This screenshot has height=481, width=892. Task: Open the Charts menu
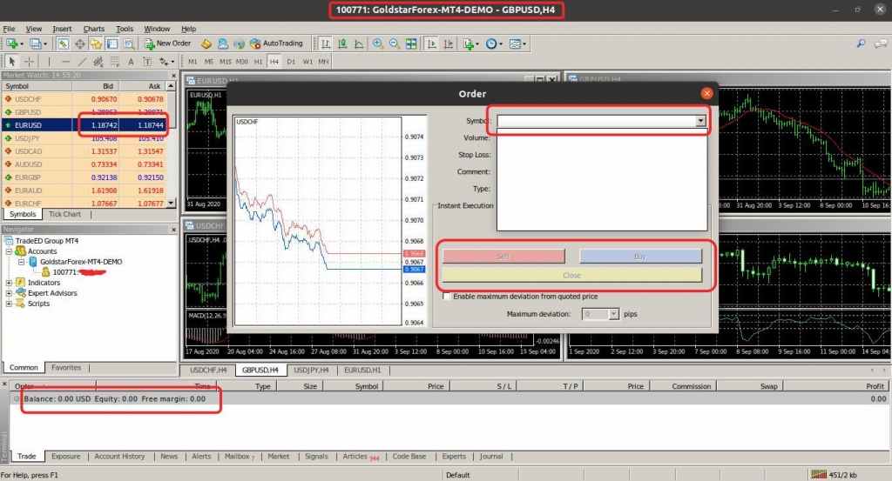pyautogui.click(x=94, y=29)
